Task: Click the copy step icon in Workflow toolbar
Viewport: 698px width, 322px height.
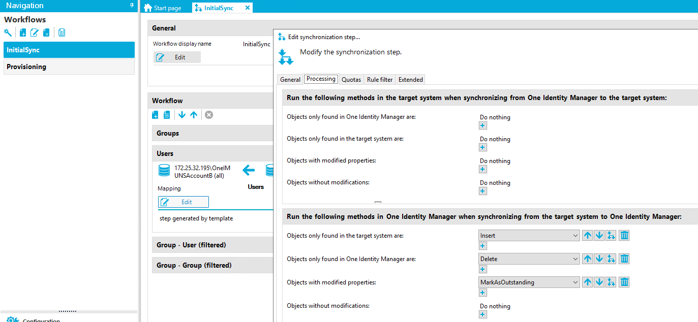Action: [x=167, y=114]
